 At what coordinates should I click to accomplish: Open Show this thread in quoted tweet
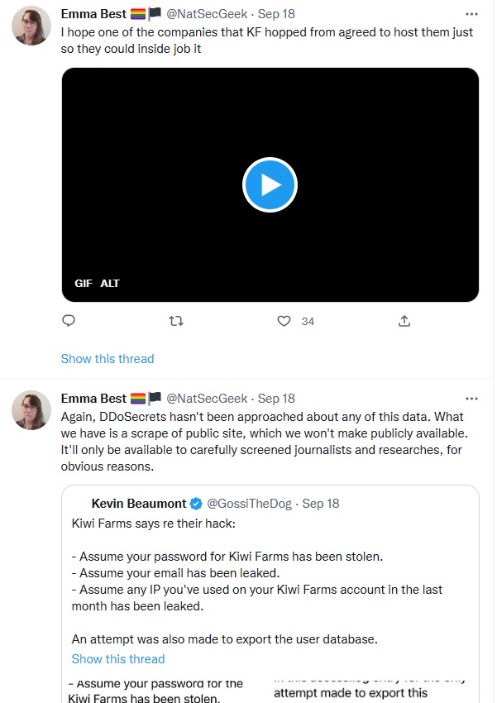click(x=118, y=658)
